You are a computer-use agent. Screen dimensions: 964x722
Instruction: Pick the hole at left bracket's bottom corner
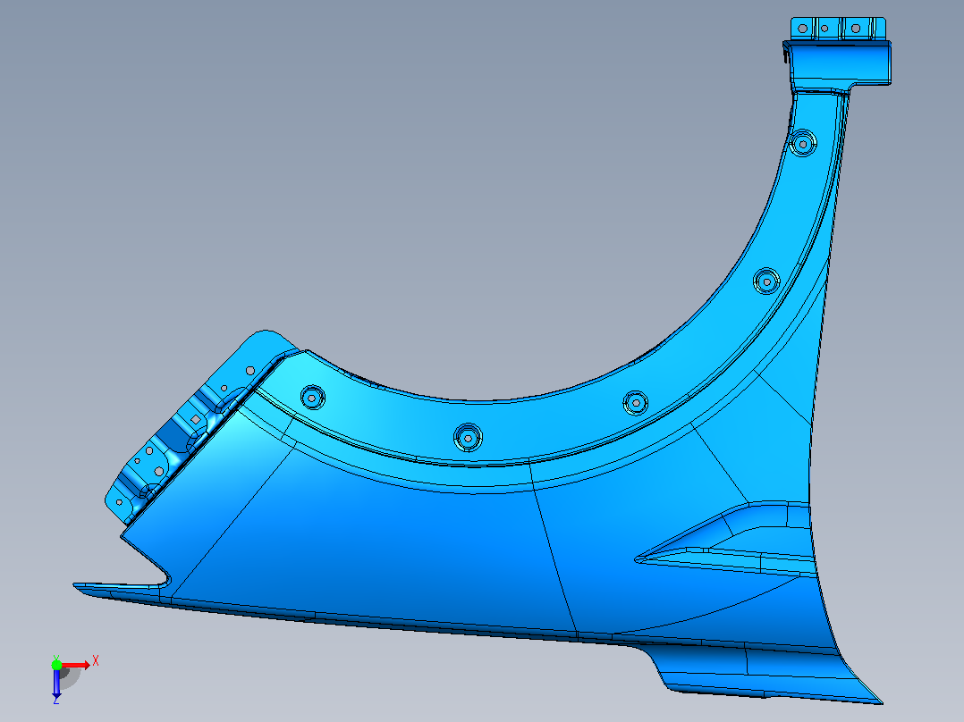coord(119,503)
